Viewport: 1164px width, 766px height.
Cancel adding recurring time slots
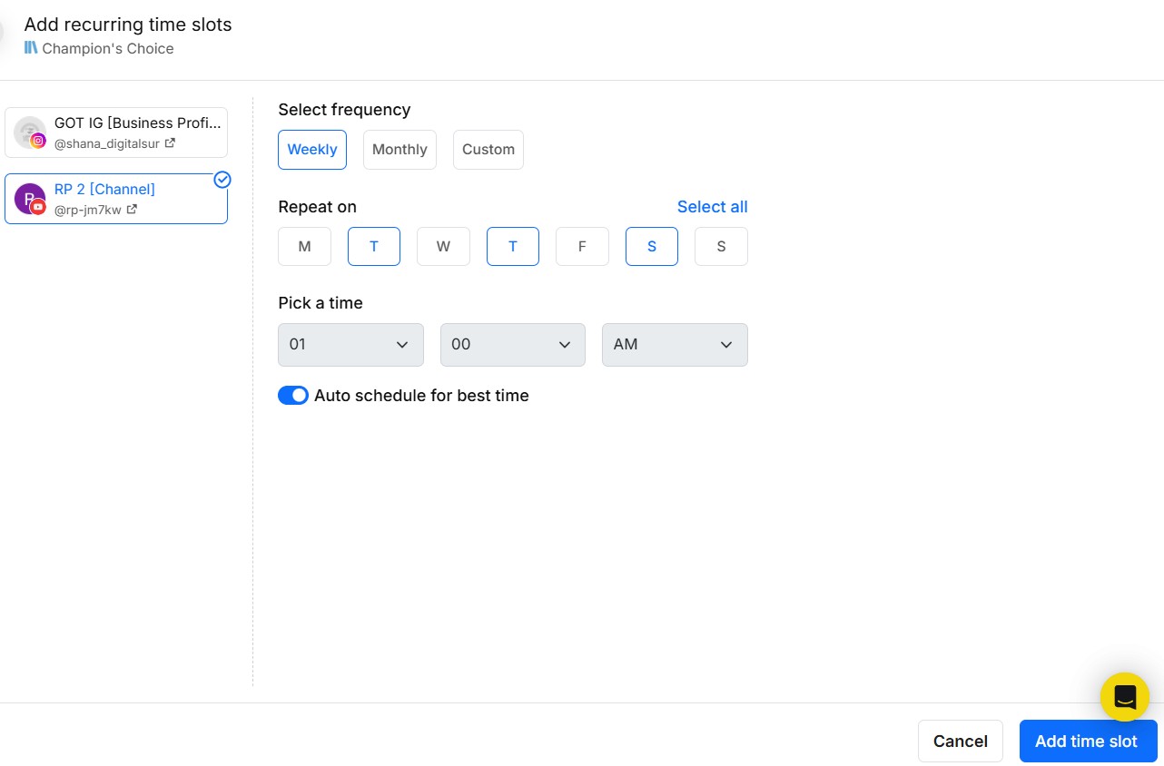tap(960, 741)
